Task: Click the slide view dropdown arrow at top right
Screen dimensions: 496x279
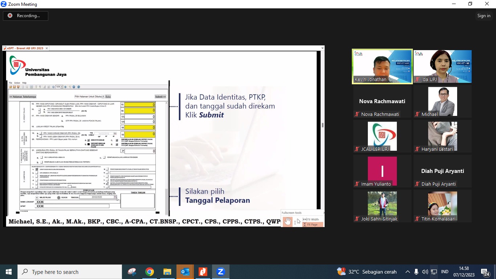Action: tap(322, 48)
